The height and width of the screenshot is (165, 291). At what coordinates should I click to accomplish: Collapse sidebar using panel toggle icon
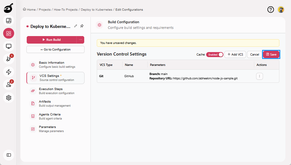click(x=8, y=155)
